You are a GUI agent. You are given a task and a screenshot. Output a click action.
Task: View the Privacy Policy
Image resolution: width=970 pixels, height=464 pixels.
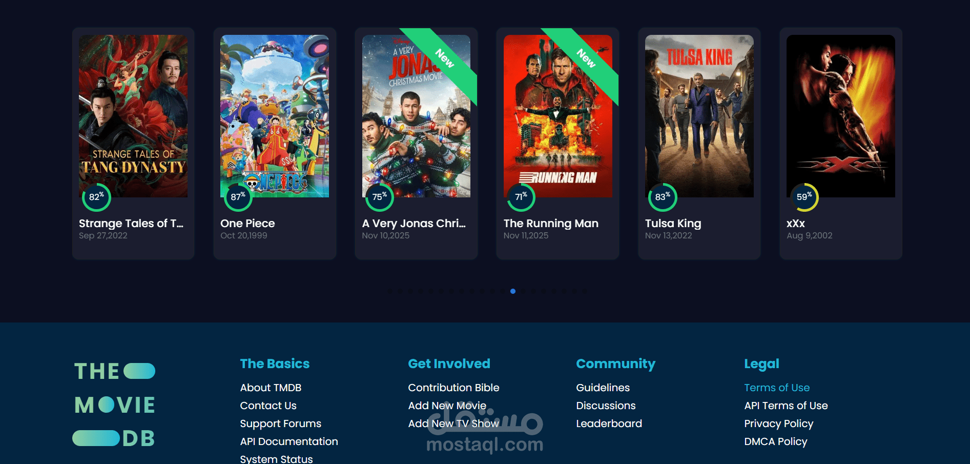(778, 423)
